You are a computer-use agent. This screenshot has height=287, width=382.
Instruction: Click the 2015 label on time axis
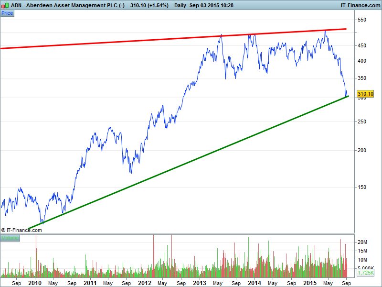point(309,283)
